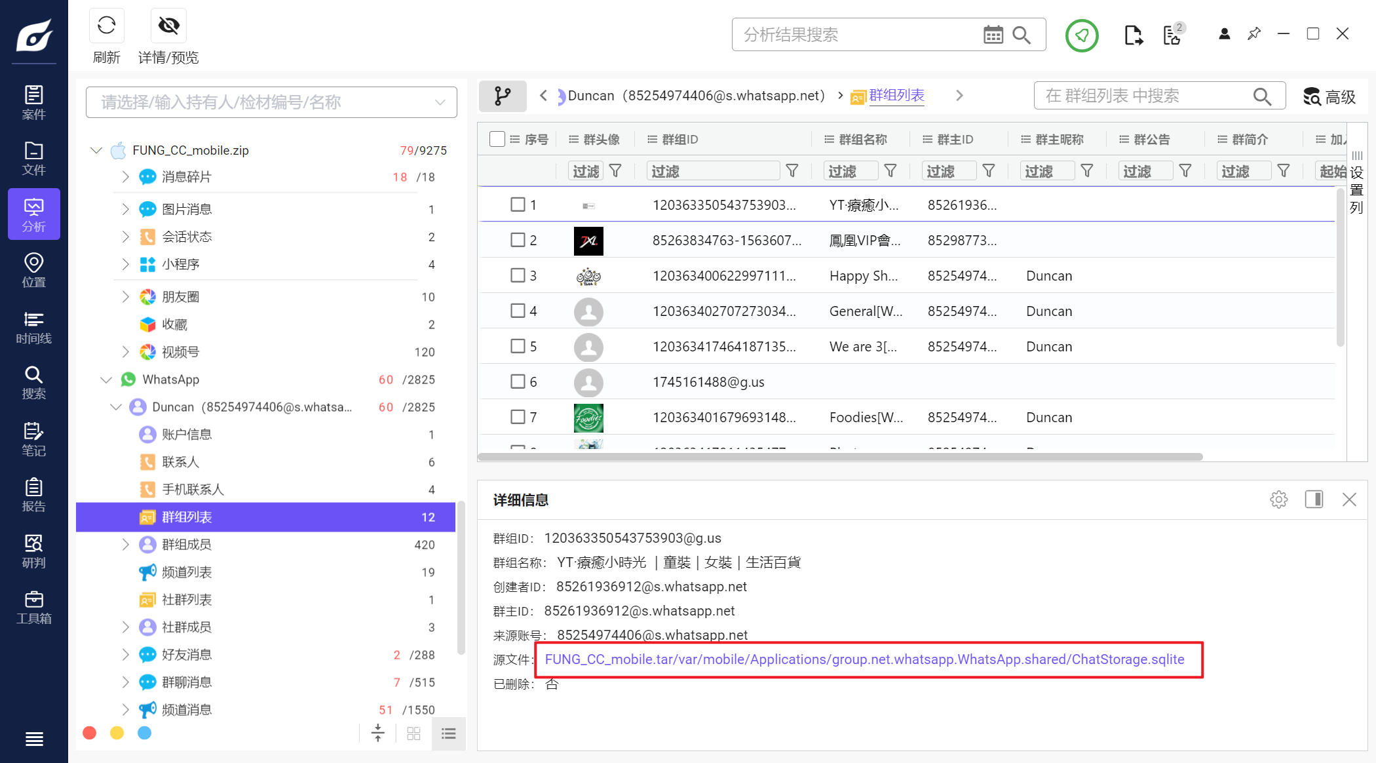Click filter funnel icon for 群组ID column

point(792,171)
